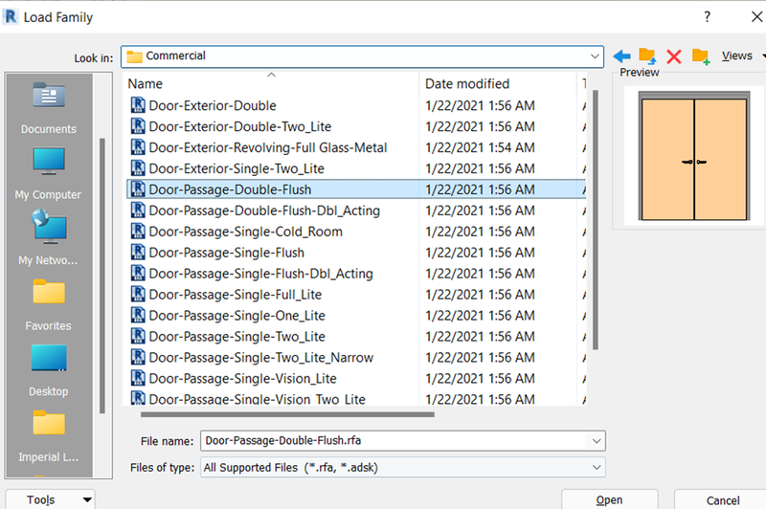Click the Open button

coord(609,499)
